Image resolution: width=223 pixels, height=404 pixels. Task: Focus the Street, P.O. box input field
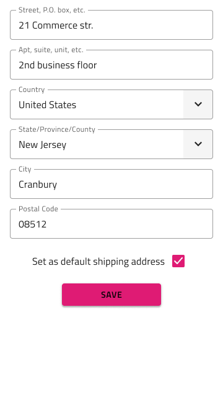(x=111, y=25)
